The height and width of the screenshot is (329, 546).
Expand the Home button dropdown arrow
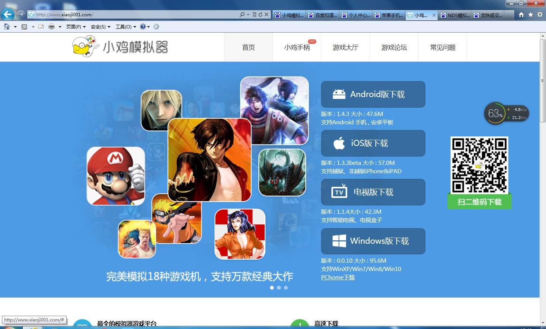tap(15, 27)
